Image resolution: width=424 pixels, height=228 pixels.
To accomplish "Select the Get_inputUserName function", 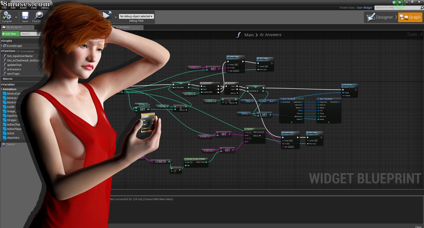I will point(20,56).
